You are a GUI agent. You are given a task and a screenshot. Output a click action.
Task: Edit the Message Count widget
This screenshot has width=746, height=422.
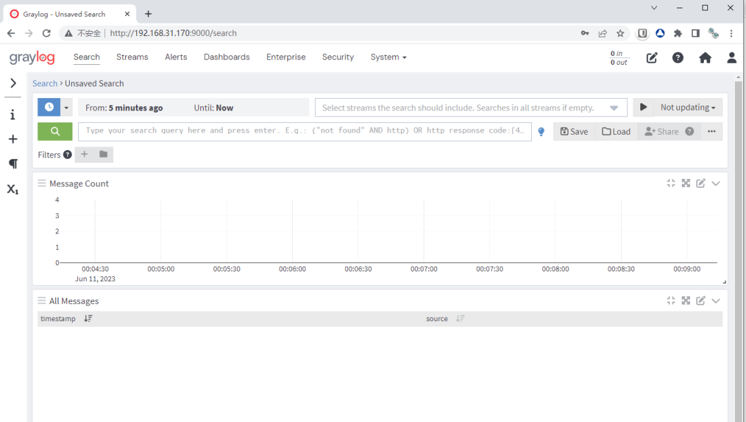[700, 183]
